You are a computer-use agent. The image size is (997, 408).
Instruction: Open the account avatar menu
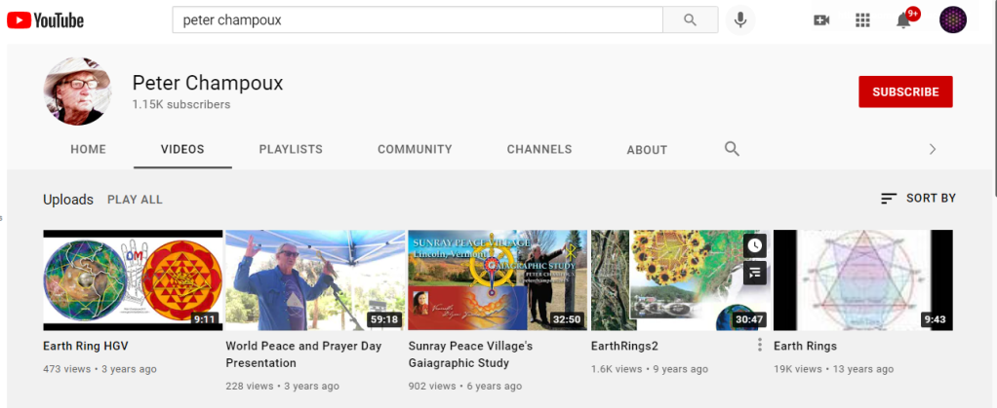click(952, 19)
